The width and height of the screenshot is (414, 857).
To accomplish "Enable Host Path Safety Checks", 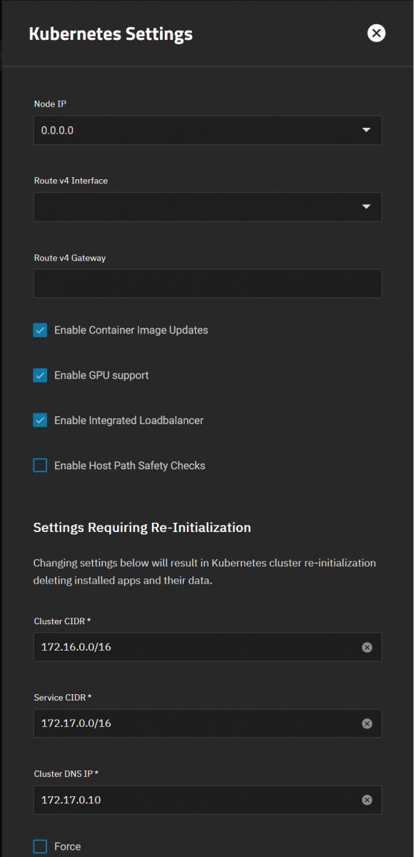I will [x=40, y=466].
